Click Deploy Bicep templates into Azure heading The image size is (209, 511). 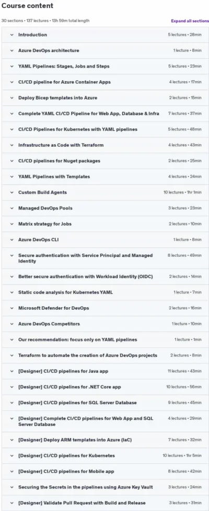tap(57, 98)
